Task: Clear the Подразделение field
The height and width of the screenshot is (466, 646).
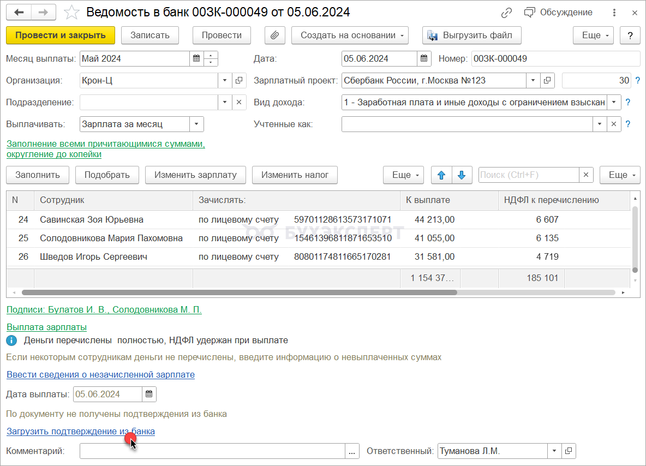Action: point(238,102)
